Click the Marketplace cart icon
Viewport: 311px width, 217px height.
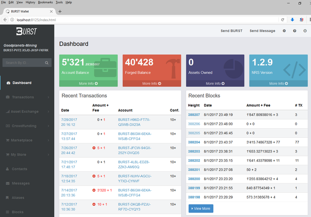[x=8, y=140]
